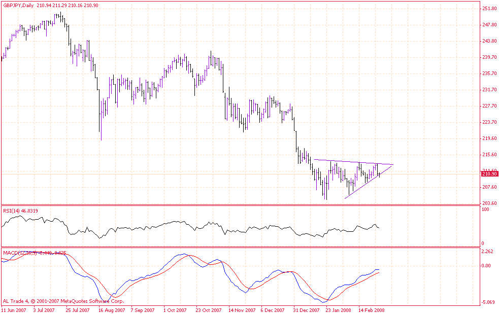The height and width of the screenshot is (314, 499).
Task: Click the 223.70 price scale label
Action: [x=489, y=122]
